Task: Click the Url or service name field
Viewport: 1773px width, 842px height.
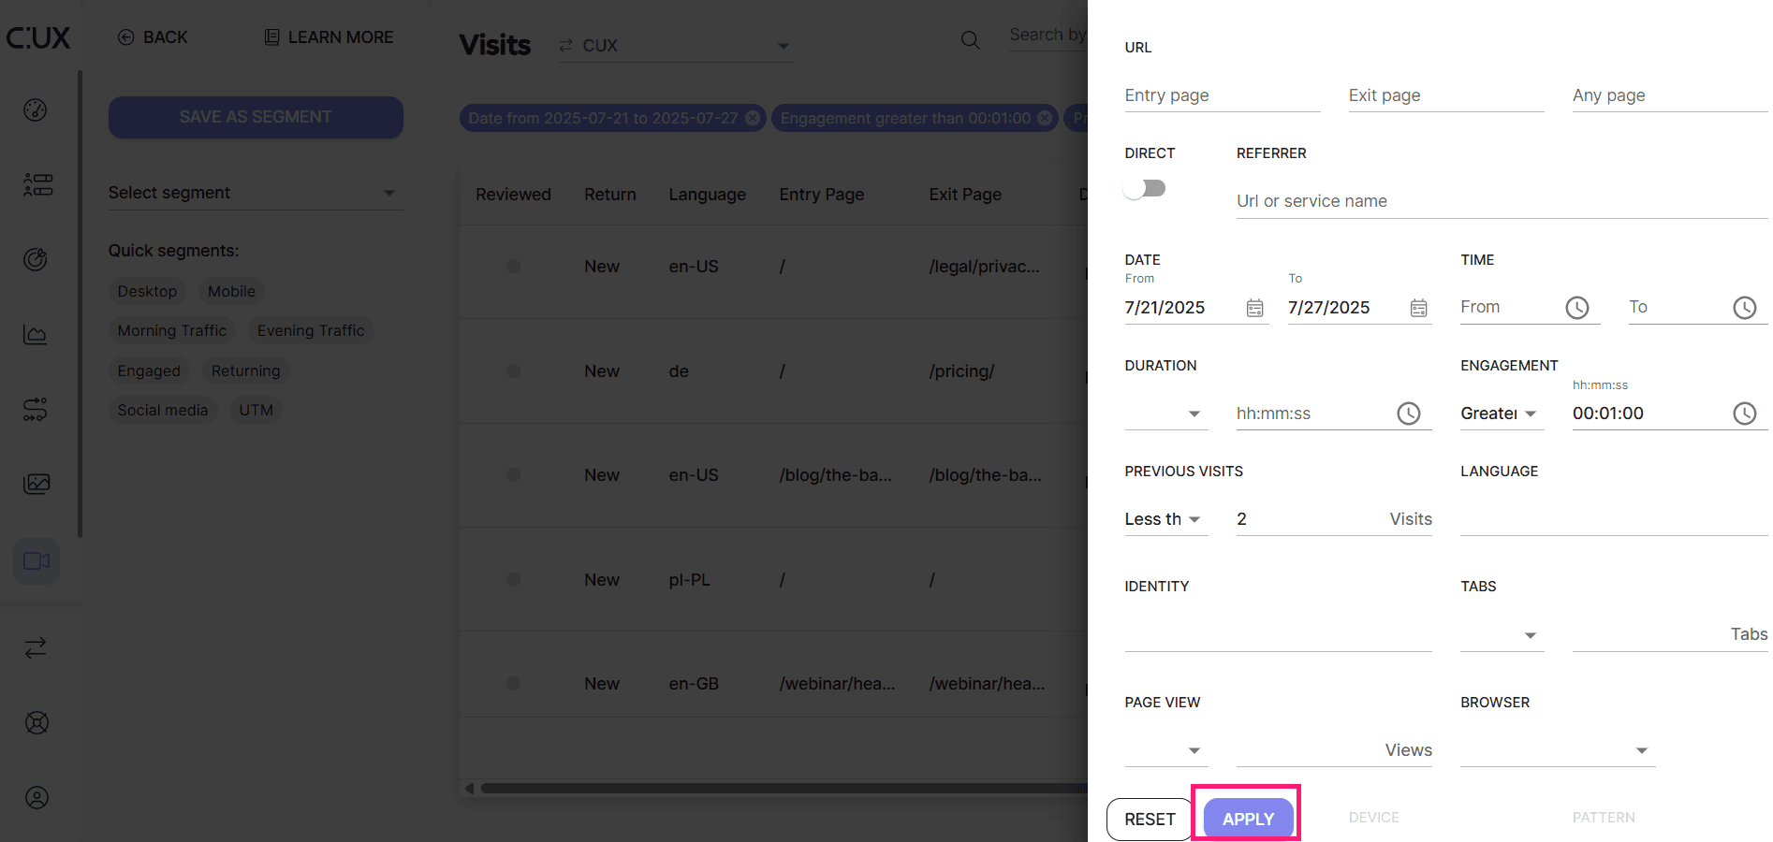Action: coord(1502,201)
